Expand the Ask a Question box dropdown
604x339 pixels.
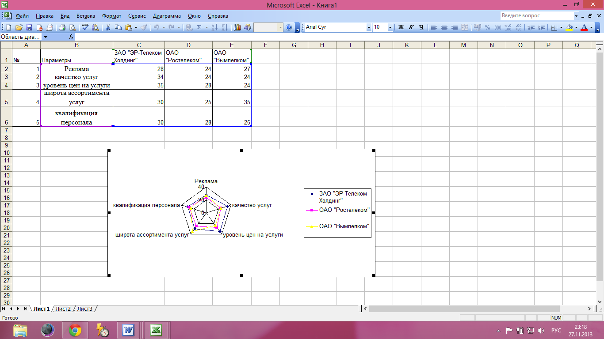576,16
